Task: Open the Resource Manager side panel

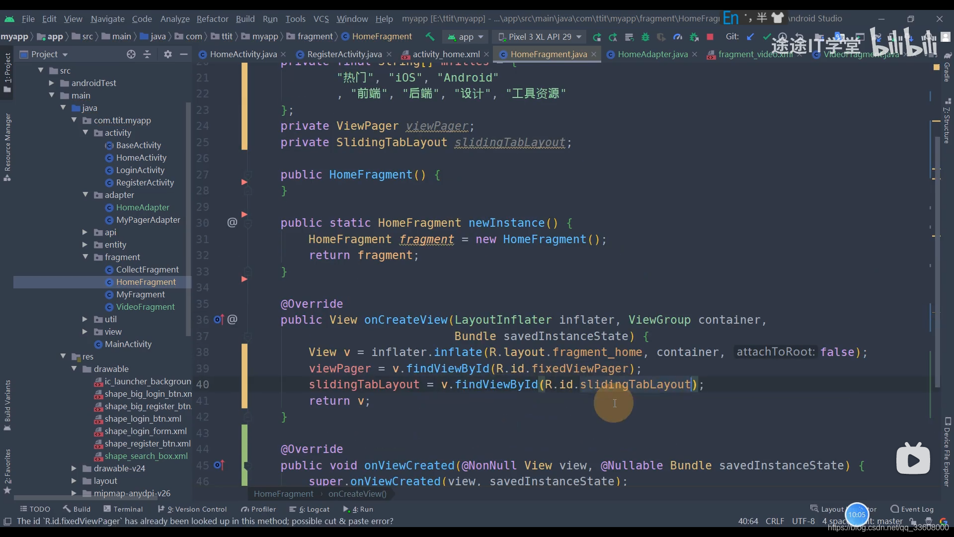Action: pyautogui.click(x=7, y=147)
